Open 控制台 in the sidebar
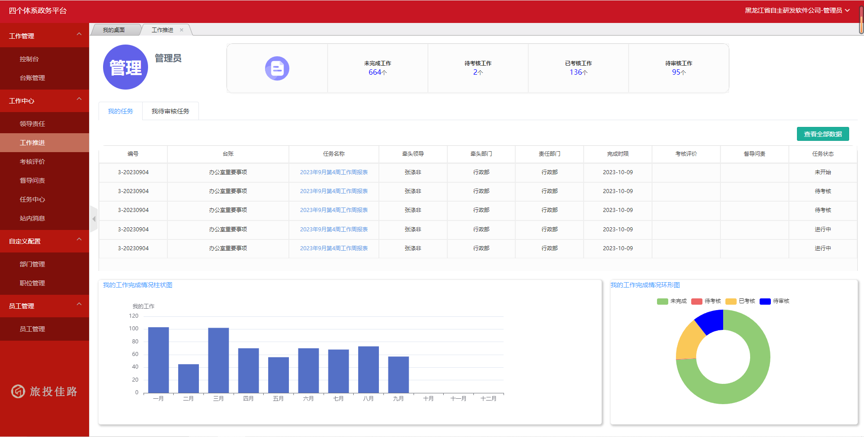 click(45, 59)
